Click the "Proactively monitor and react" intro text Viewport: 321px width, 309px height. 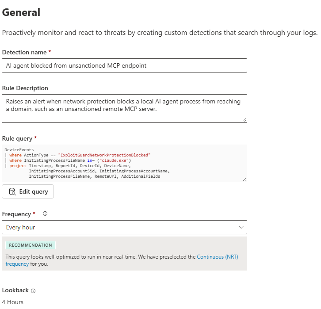pyautogui.click(x=160, y=33)
